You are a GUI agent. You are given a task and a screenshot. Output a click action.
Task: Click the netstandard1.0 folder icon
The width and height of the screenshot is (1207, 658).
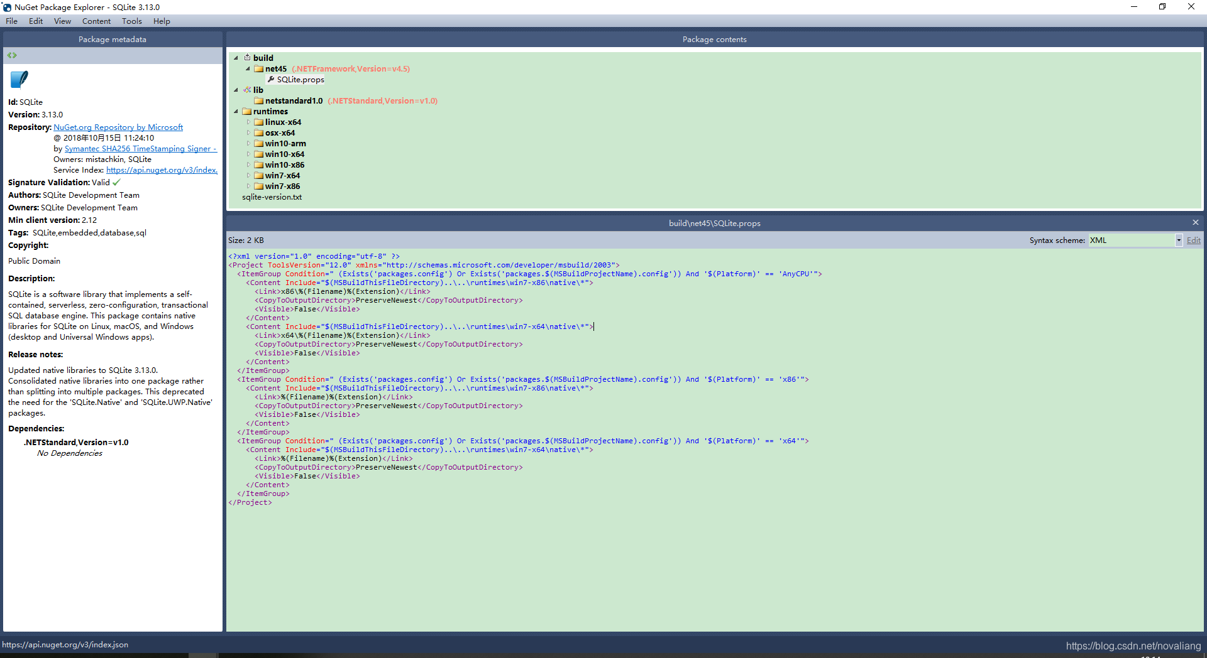258,100
